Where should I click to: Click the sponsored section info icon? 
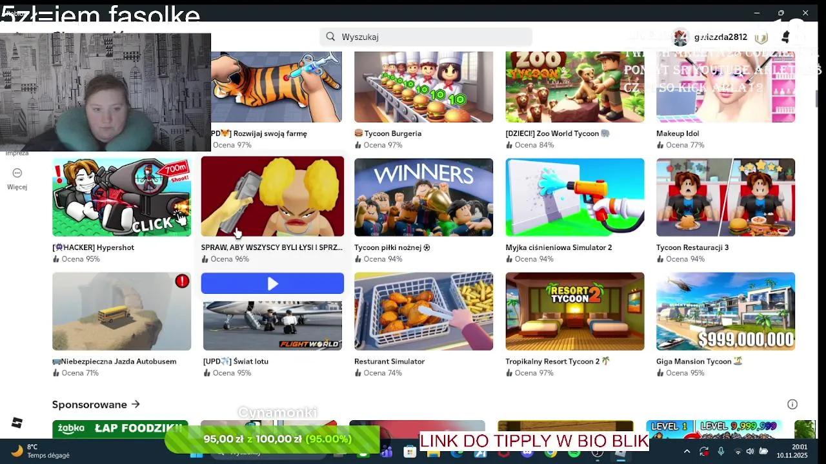point(792,404)
